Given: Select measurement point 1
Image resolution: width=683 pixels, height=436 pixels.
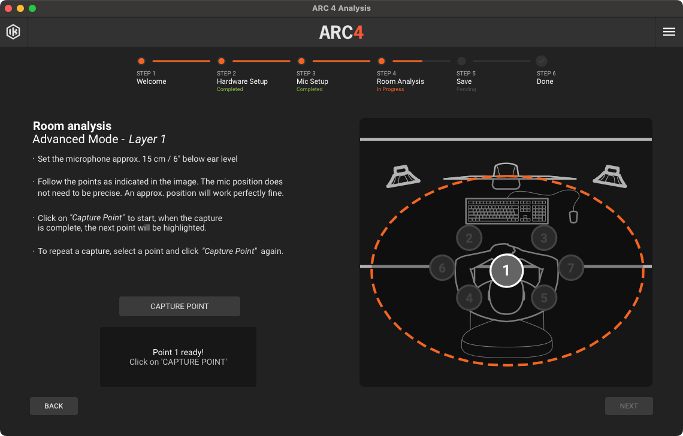Looking at the screenshot, I should pos(506,271).
